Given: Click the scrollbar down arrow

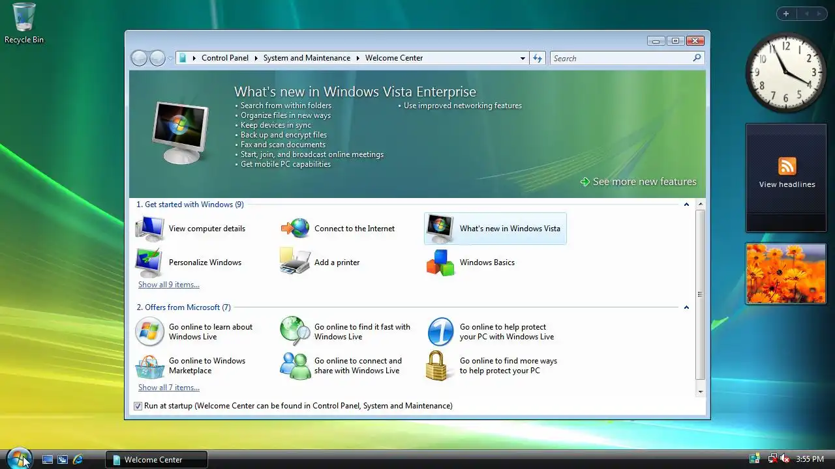Looking at the screenshot, I should point(700,391).
